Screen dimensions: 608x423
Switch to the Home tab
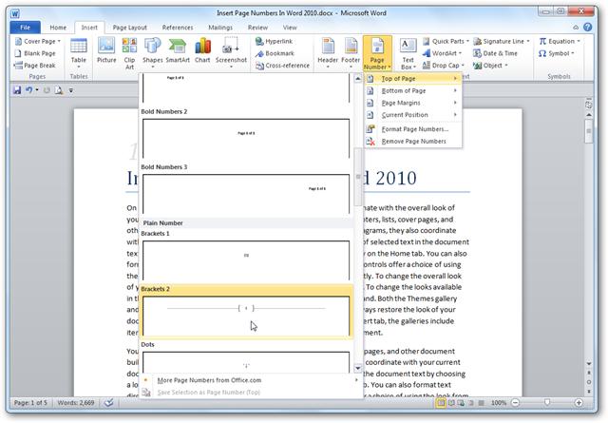point(58,28)
